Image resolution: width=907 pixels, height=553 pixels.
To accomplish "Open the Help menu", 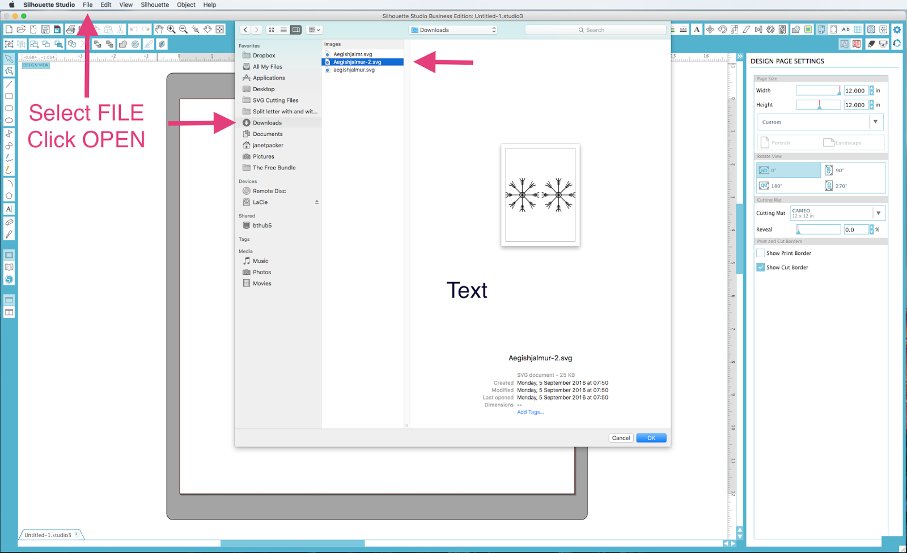I will 210,5.
